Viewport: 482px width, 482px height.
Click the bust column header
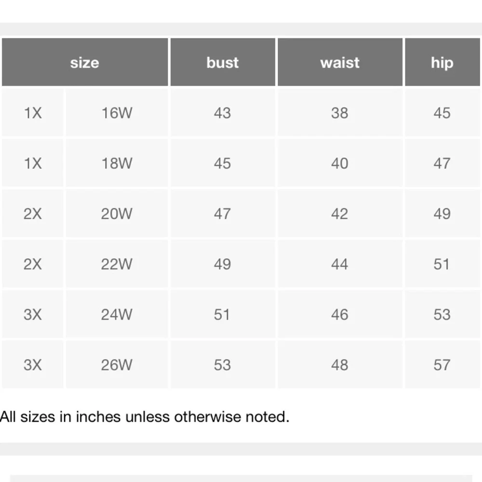[223, 63]
